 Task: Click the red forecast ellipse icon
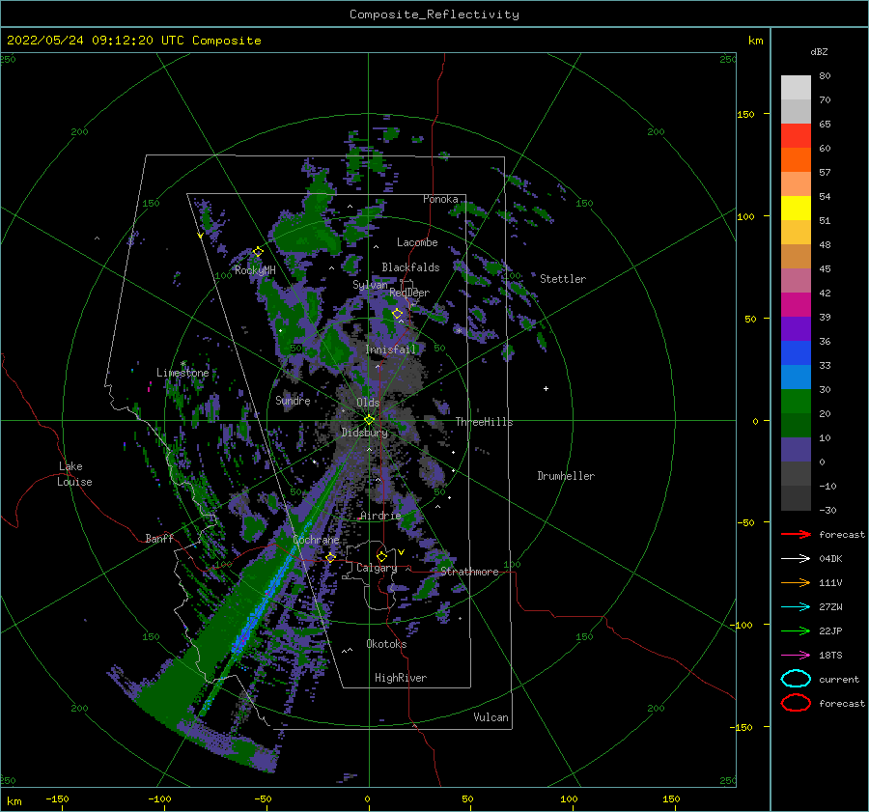796,703
